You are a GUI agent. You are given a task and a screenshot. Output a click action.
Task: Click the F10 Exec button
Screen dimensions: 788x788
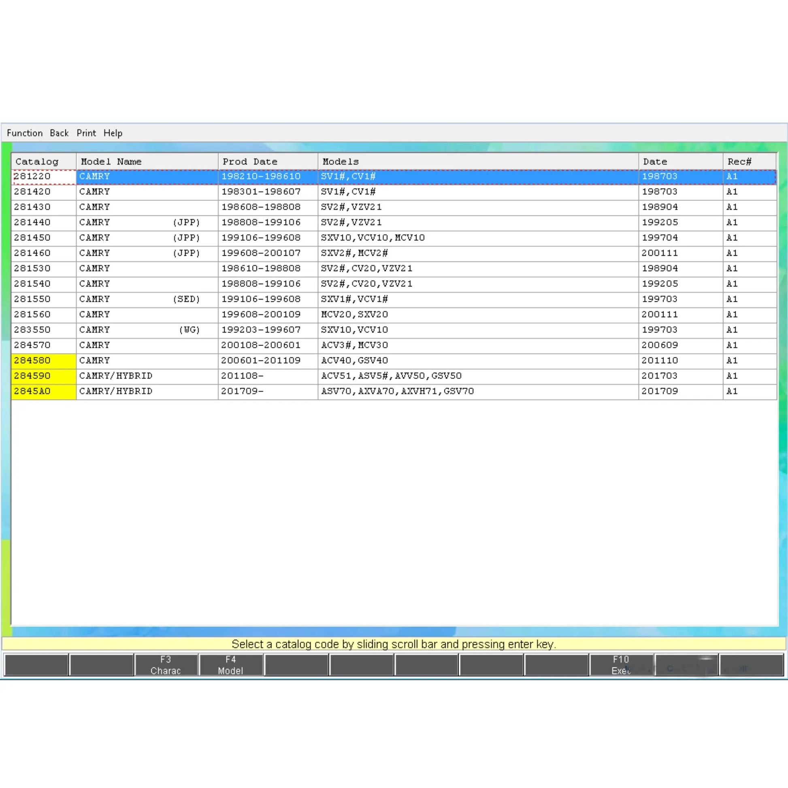click(x=621, y=665)
